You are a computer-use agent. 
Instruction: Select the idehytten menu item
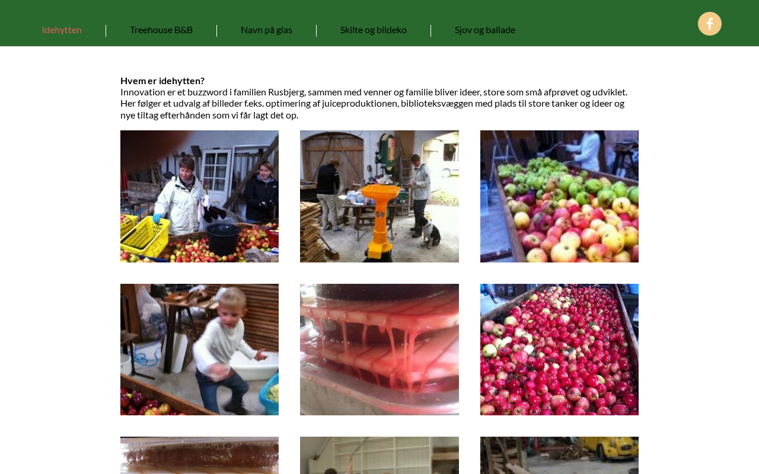point(62,30)
